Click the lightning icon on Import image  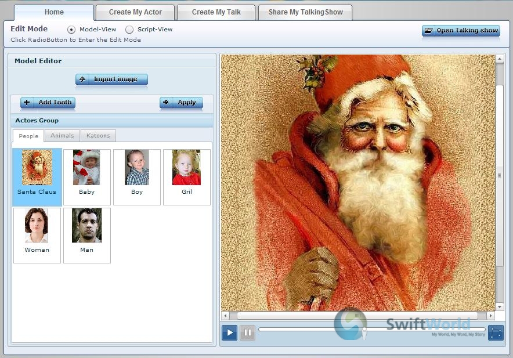click(x=82, y=79)
